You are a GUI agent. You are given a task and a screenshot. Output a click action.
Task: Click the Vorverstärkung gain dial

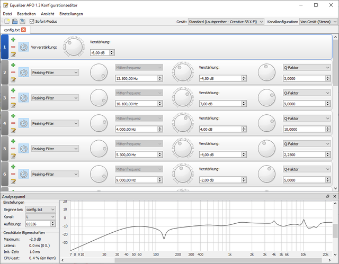[x=74, y=47]
